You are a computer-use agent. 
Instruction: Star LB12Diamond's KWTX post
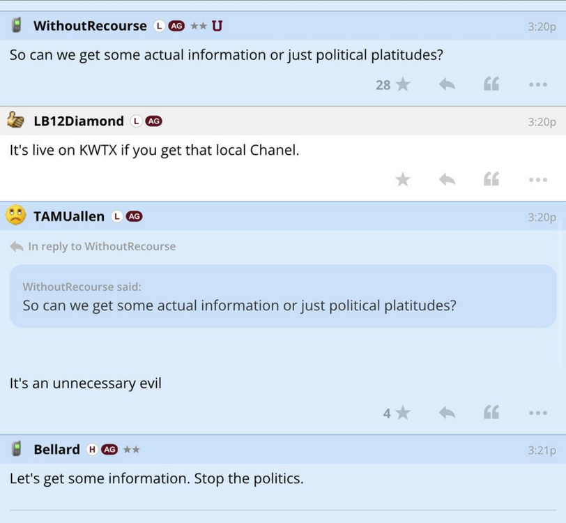[x=402, y=179]
